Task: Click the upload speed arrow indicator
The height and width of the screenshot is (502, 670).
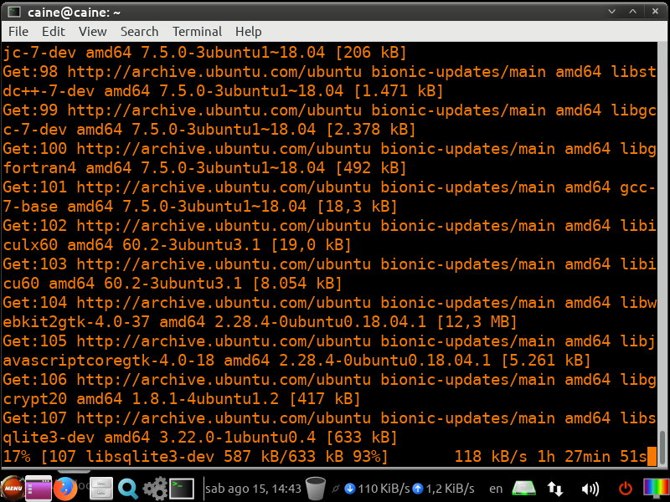Action: click(418, 489)
